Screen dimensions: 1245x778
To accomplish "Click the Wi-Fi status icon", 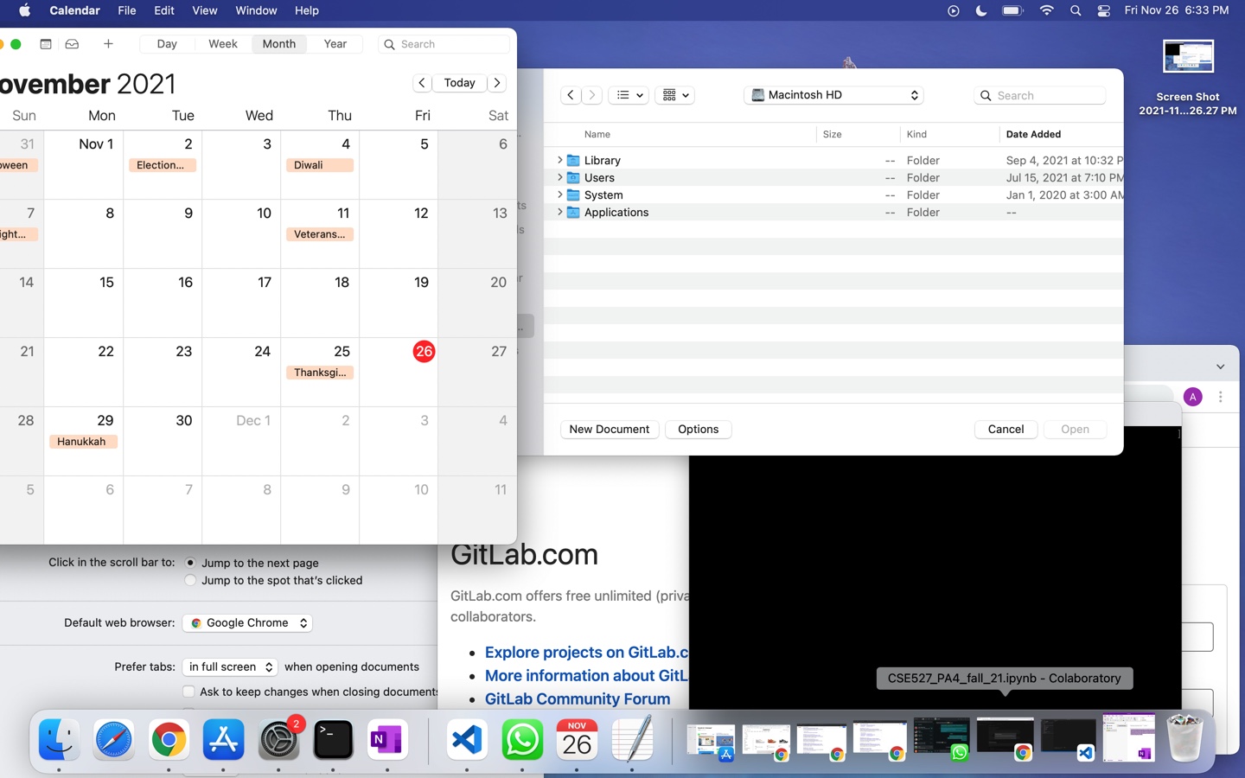I will click(1046, 10).
